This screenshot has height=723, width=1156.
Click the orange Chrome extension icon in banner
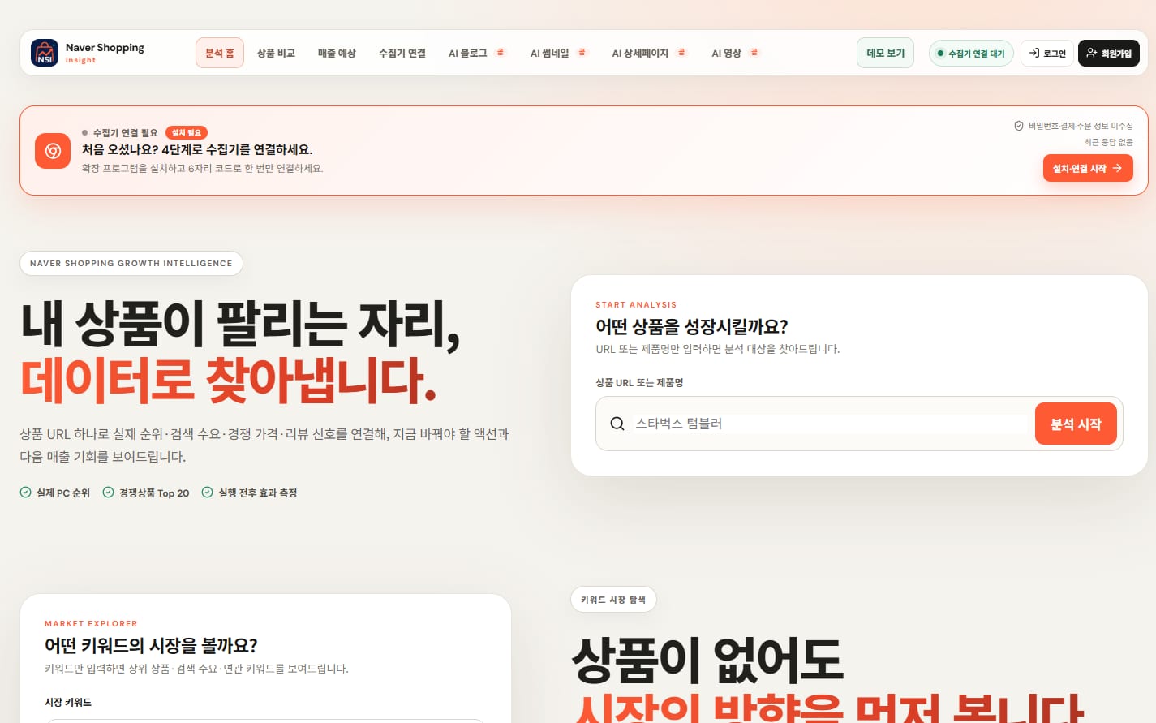(x=53, y=151)
